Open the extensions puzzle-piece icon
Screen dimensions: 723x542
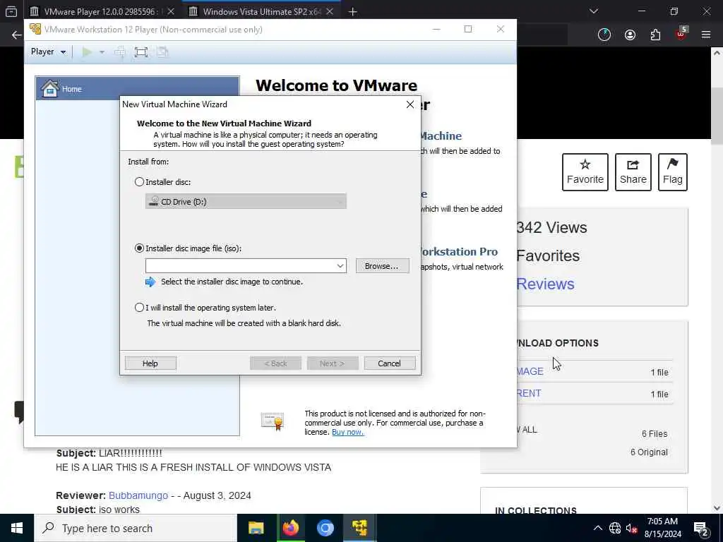coord(655,35)
